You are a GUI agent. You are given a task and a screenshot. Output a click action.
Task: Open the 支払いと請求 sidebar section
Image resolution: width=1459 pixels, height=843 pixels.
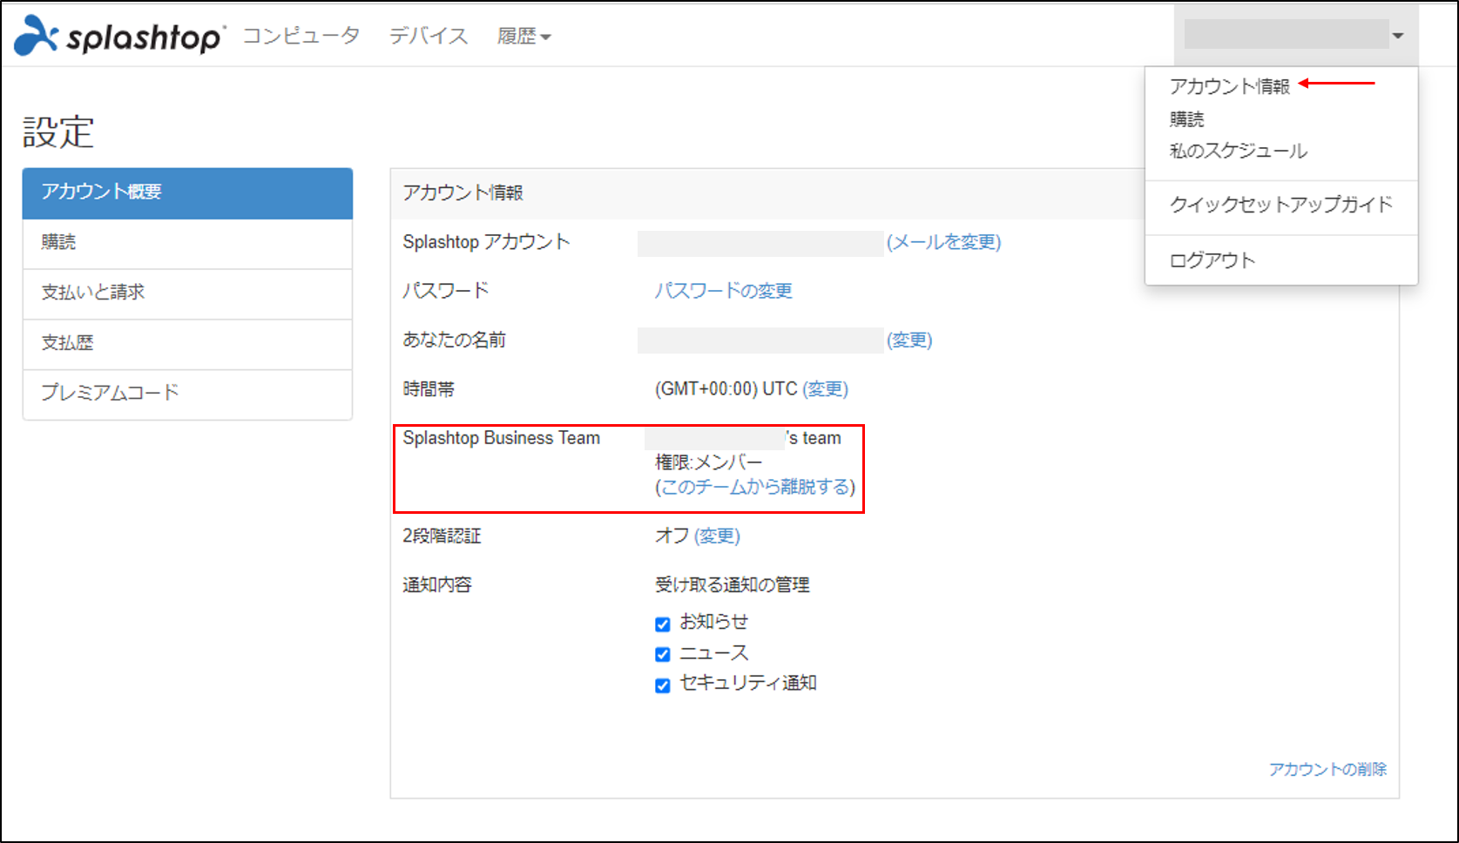187,293
